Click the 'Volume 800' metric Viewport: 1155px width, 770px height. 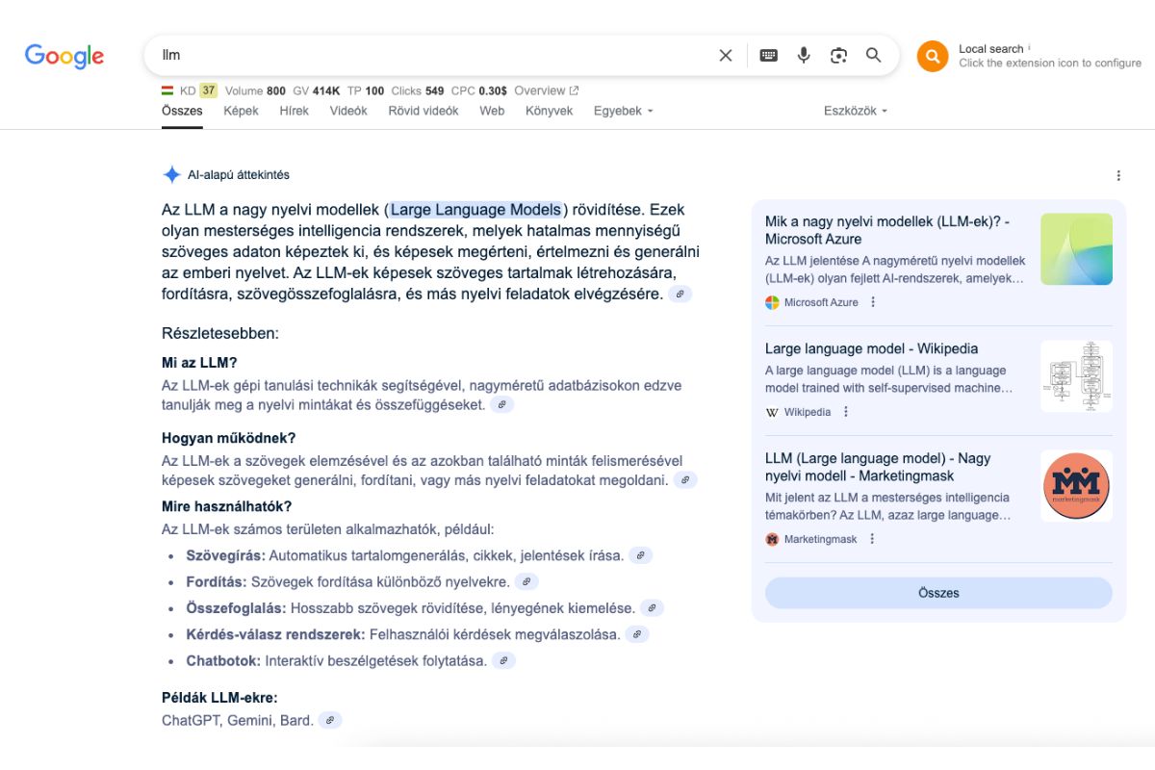255,90
